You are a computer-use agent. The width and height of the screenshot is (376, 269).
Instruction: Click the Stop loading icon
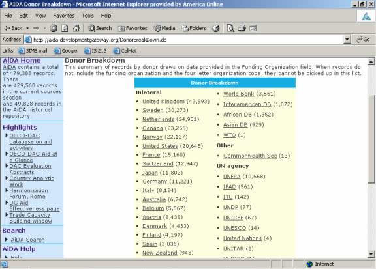pyautogui.click(x=54, y=28)
